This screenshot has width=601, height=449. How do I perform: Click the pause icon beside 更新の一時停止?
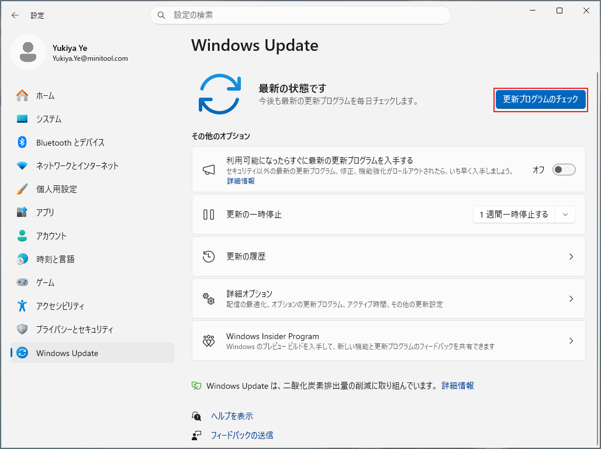tap(209, 215)
